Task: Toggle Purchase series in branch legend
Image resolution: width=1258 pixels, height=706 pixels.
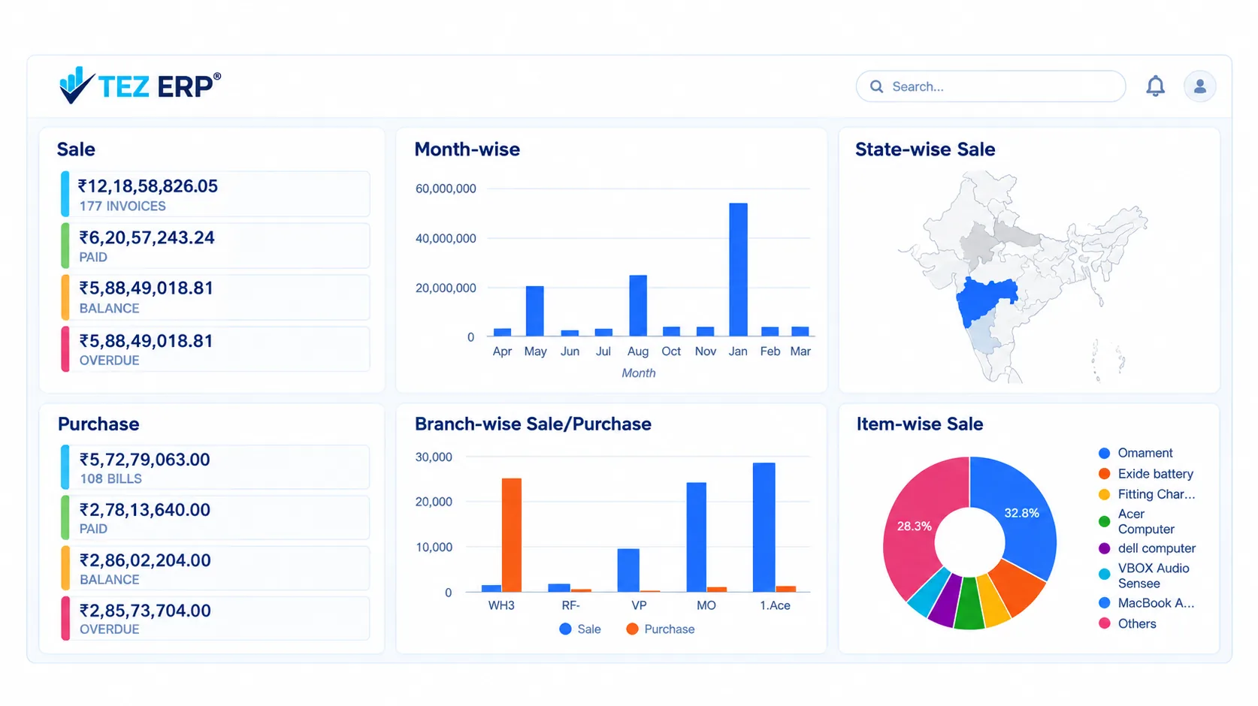Action: pos(661,629)
